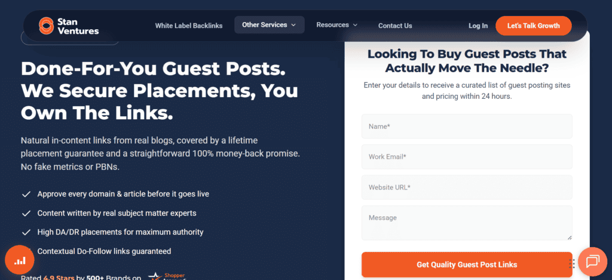Submit Get Quality Guest Post Links
Screen dimensions: 612x280
[x=467, y=265]
